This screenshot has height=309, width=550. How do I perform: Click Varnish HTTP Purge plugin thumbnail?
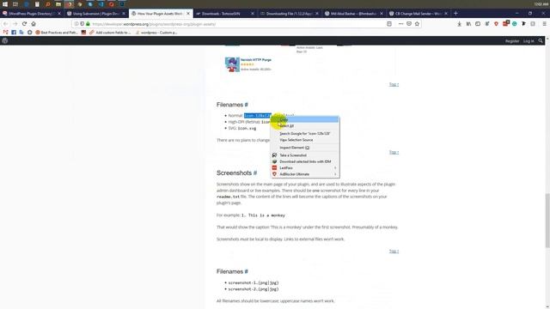click(232, 64)
